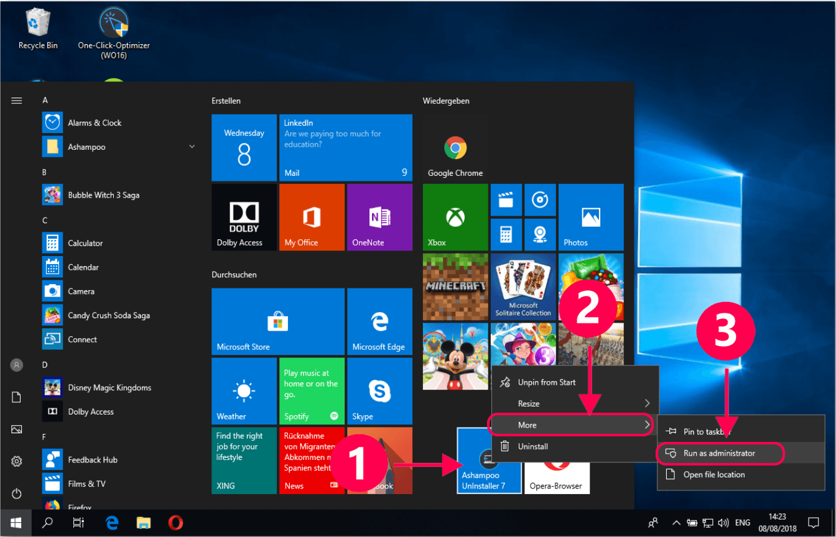Image resolution: width=836 pixels, height=537 pixels.
Task: Launch the Photos tile
Action: pyautogui.click(x=591, y=217)
